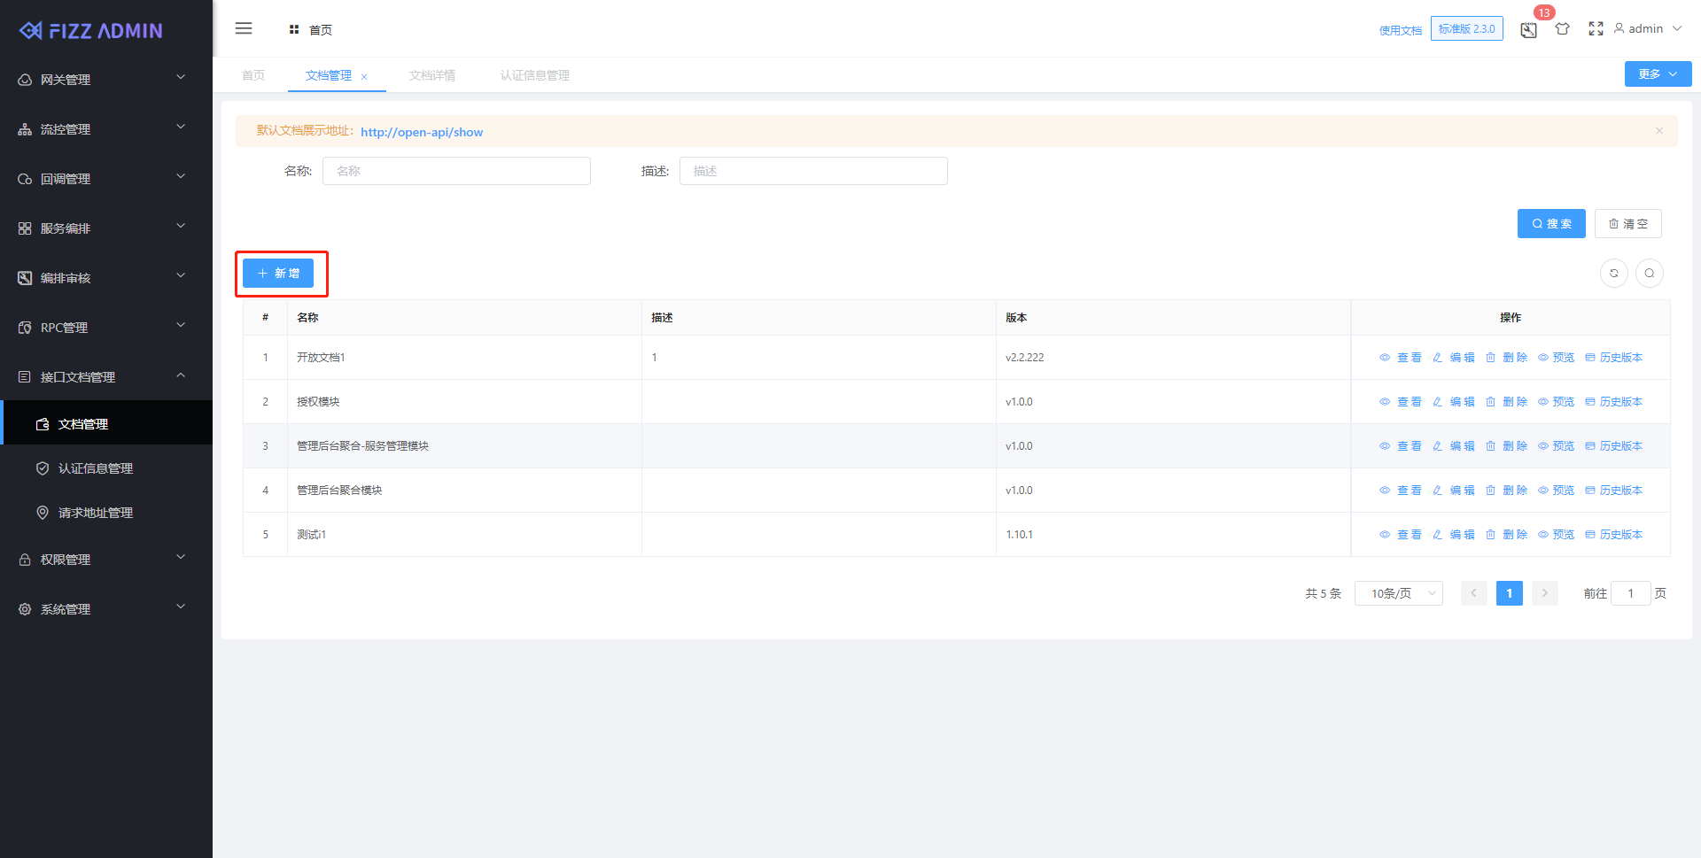The image size is (1701, 858).
Task: Open the 更多 dropdown button
Action: click(1657, 74)
